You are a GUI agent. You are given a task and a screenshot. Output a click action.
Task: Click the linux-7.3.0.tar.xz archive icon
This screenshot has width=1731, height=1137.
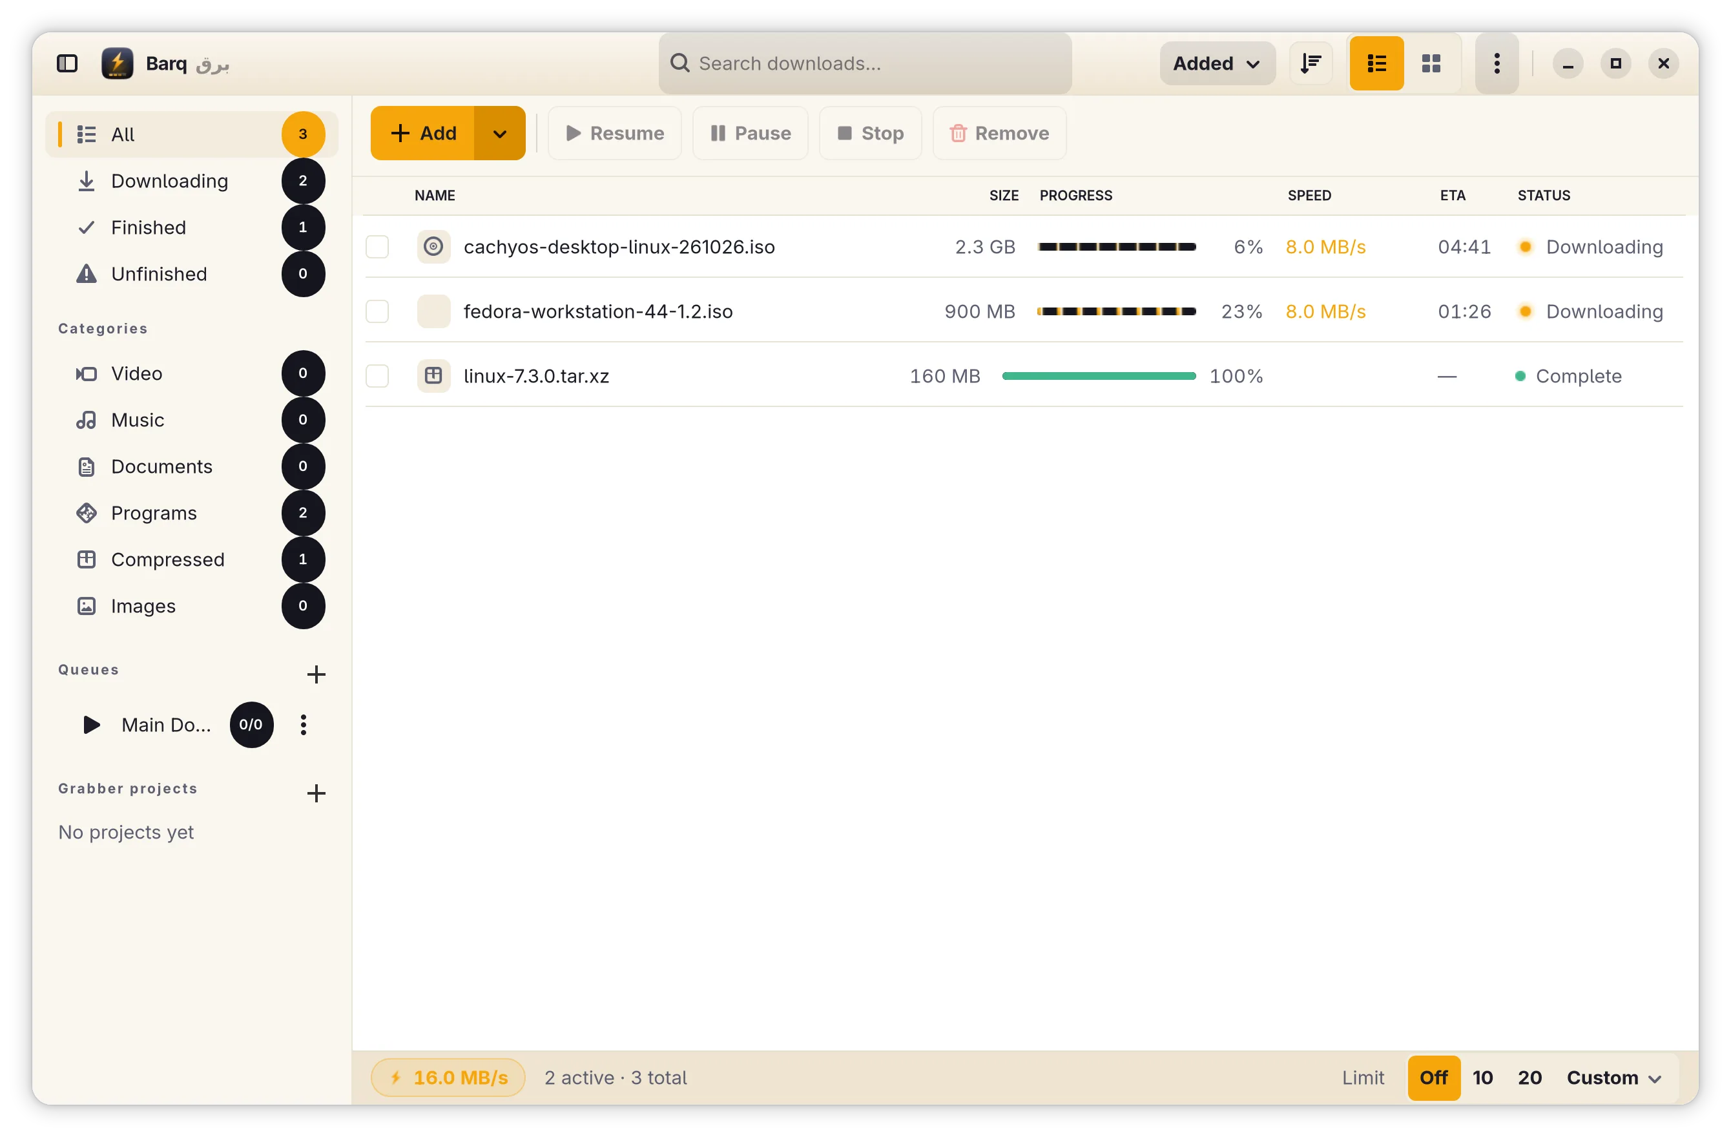pos(433,376)
